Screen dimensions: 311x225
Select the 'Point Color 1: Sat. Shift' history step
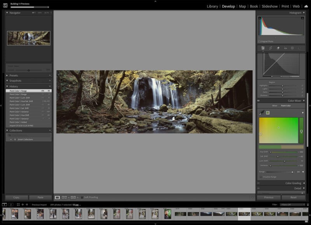coord(21,108)
